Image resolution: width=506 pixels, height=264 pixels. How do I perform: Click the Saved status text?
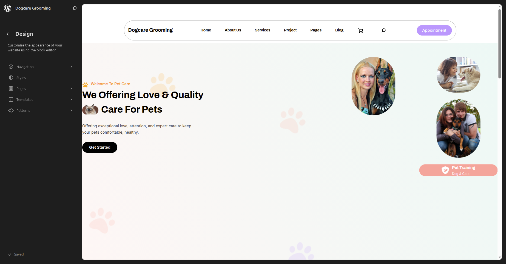[x=19, y=254]
